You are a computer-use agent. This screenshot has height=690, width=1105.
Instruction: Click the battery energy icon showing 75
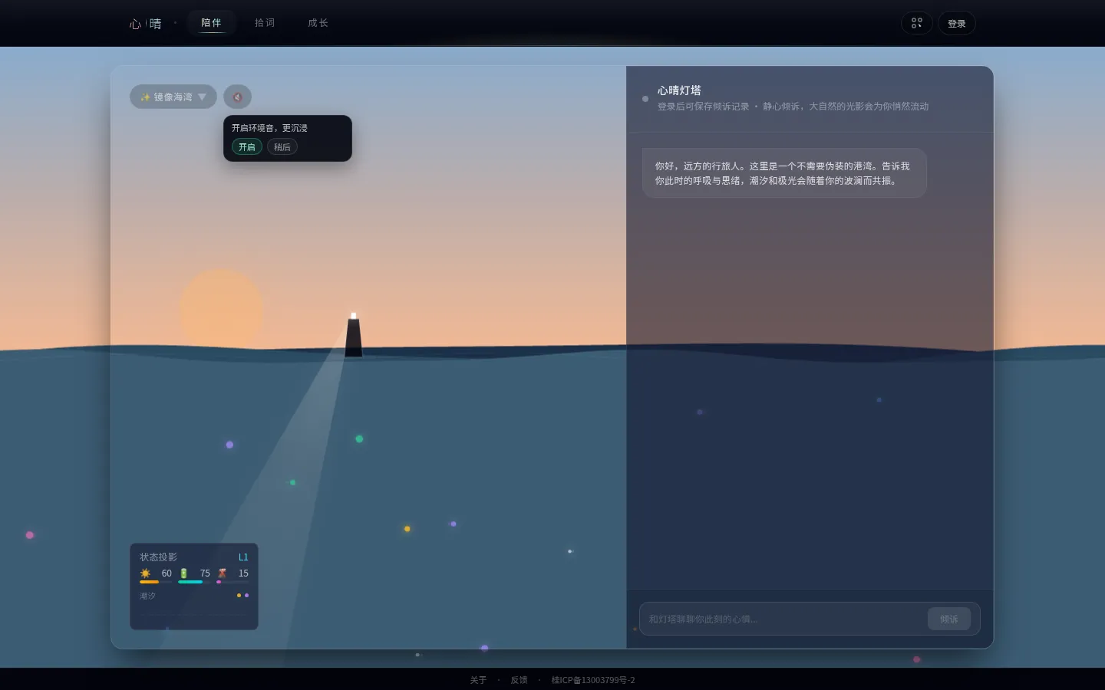click(x=183, y=573)
